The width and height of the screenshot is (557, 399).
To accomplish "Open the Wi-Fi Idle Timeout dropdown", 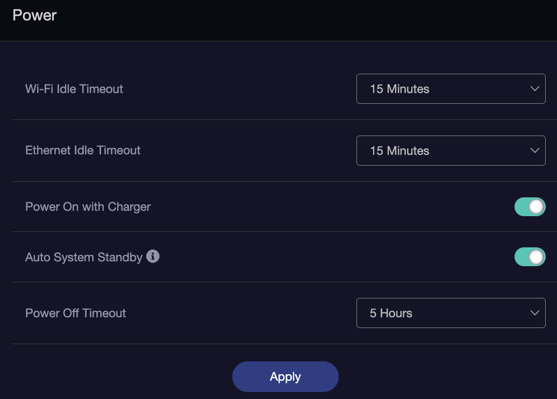I will tap(451, 89).
